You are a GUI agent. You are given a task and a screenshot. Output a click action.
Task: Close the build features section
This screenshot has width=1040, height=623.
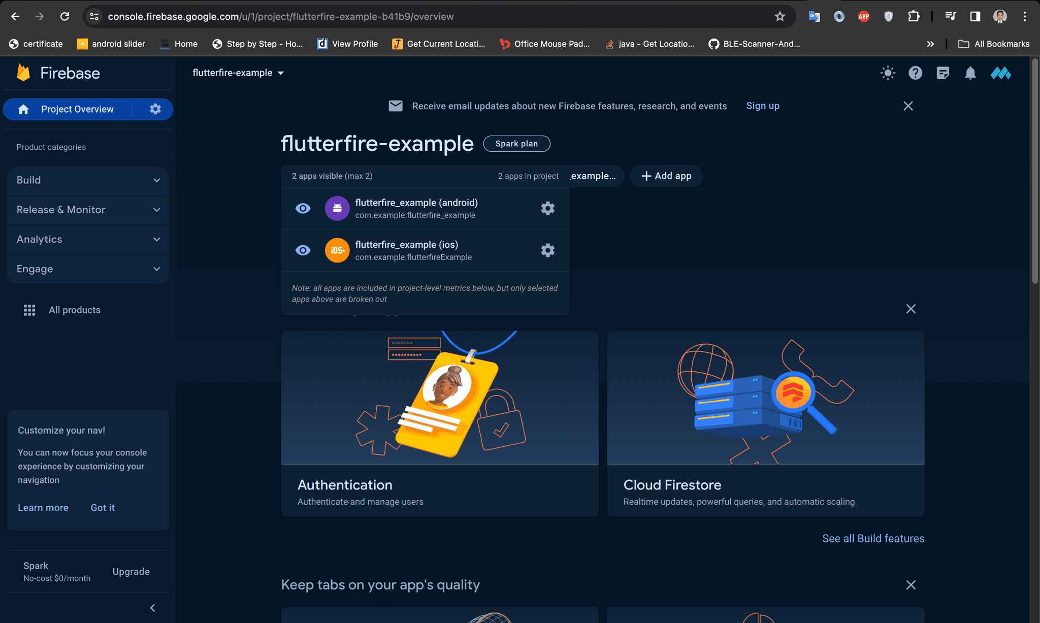point(911,309)
